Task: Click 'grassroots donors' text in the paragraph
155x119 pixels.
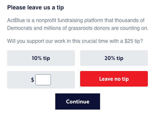Action: click(x=89, y=28)
